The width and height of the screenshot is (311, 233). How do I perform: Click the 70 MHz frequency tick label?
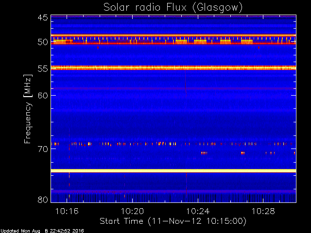[43, 149]
